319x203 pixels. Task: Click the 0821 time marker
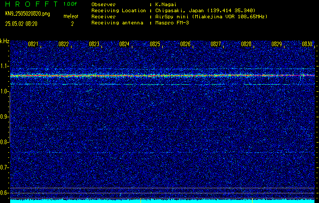click(33, 44)
